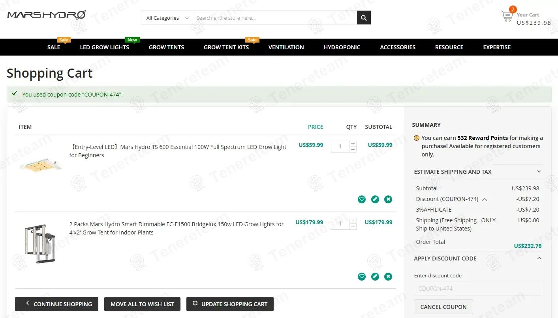Viewport: 558px width, 318px height.
Task: Open the EXPERTISE menu
Action: click(497, 47)
